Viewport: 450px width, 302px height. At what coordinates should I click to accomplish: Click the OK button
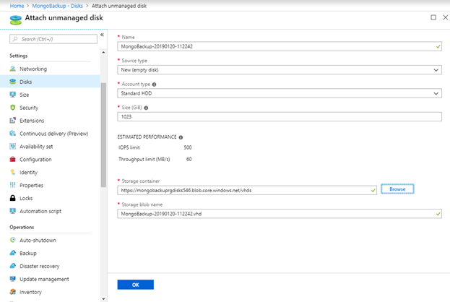[136, 285]
